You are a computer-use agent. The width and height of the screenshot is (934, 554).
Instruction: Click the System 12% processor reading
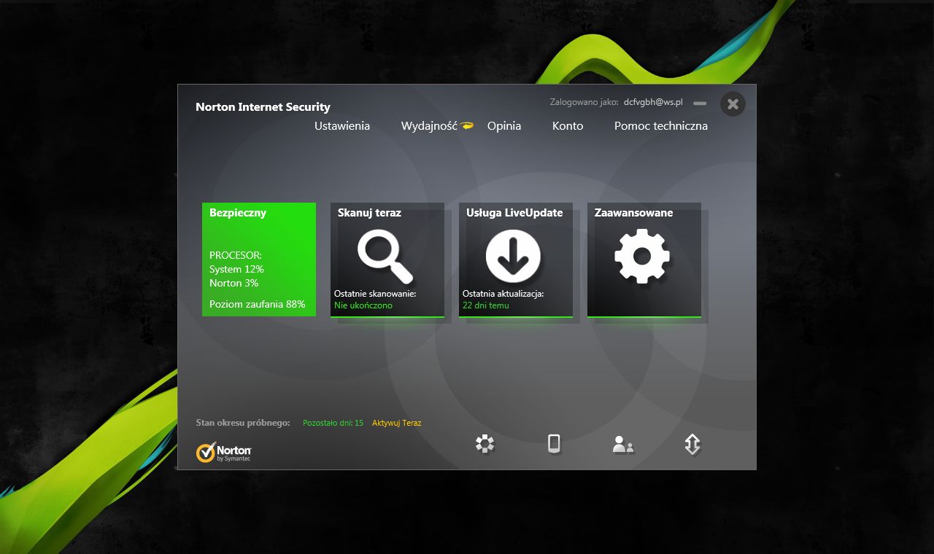coord(236,269)
